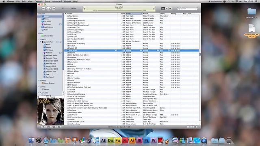Collapse James' iPod tree
Image resolution: width=260 pixels, height=146 pixels.
(x=41, y=42)
